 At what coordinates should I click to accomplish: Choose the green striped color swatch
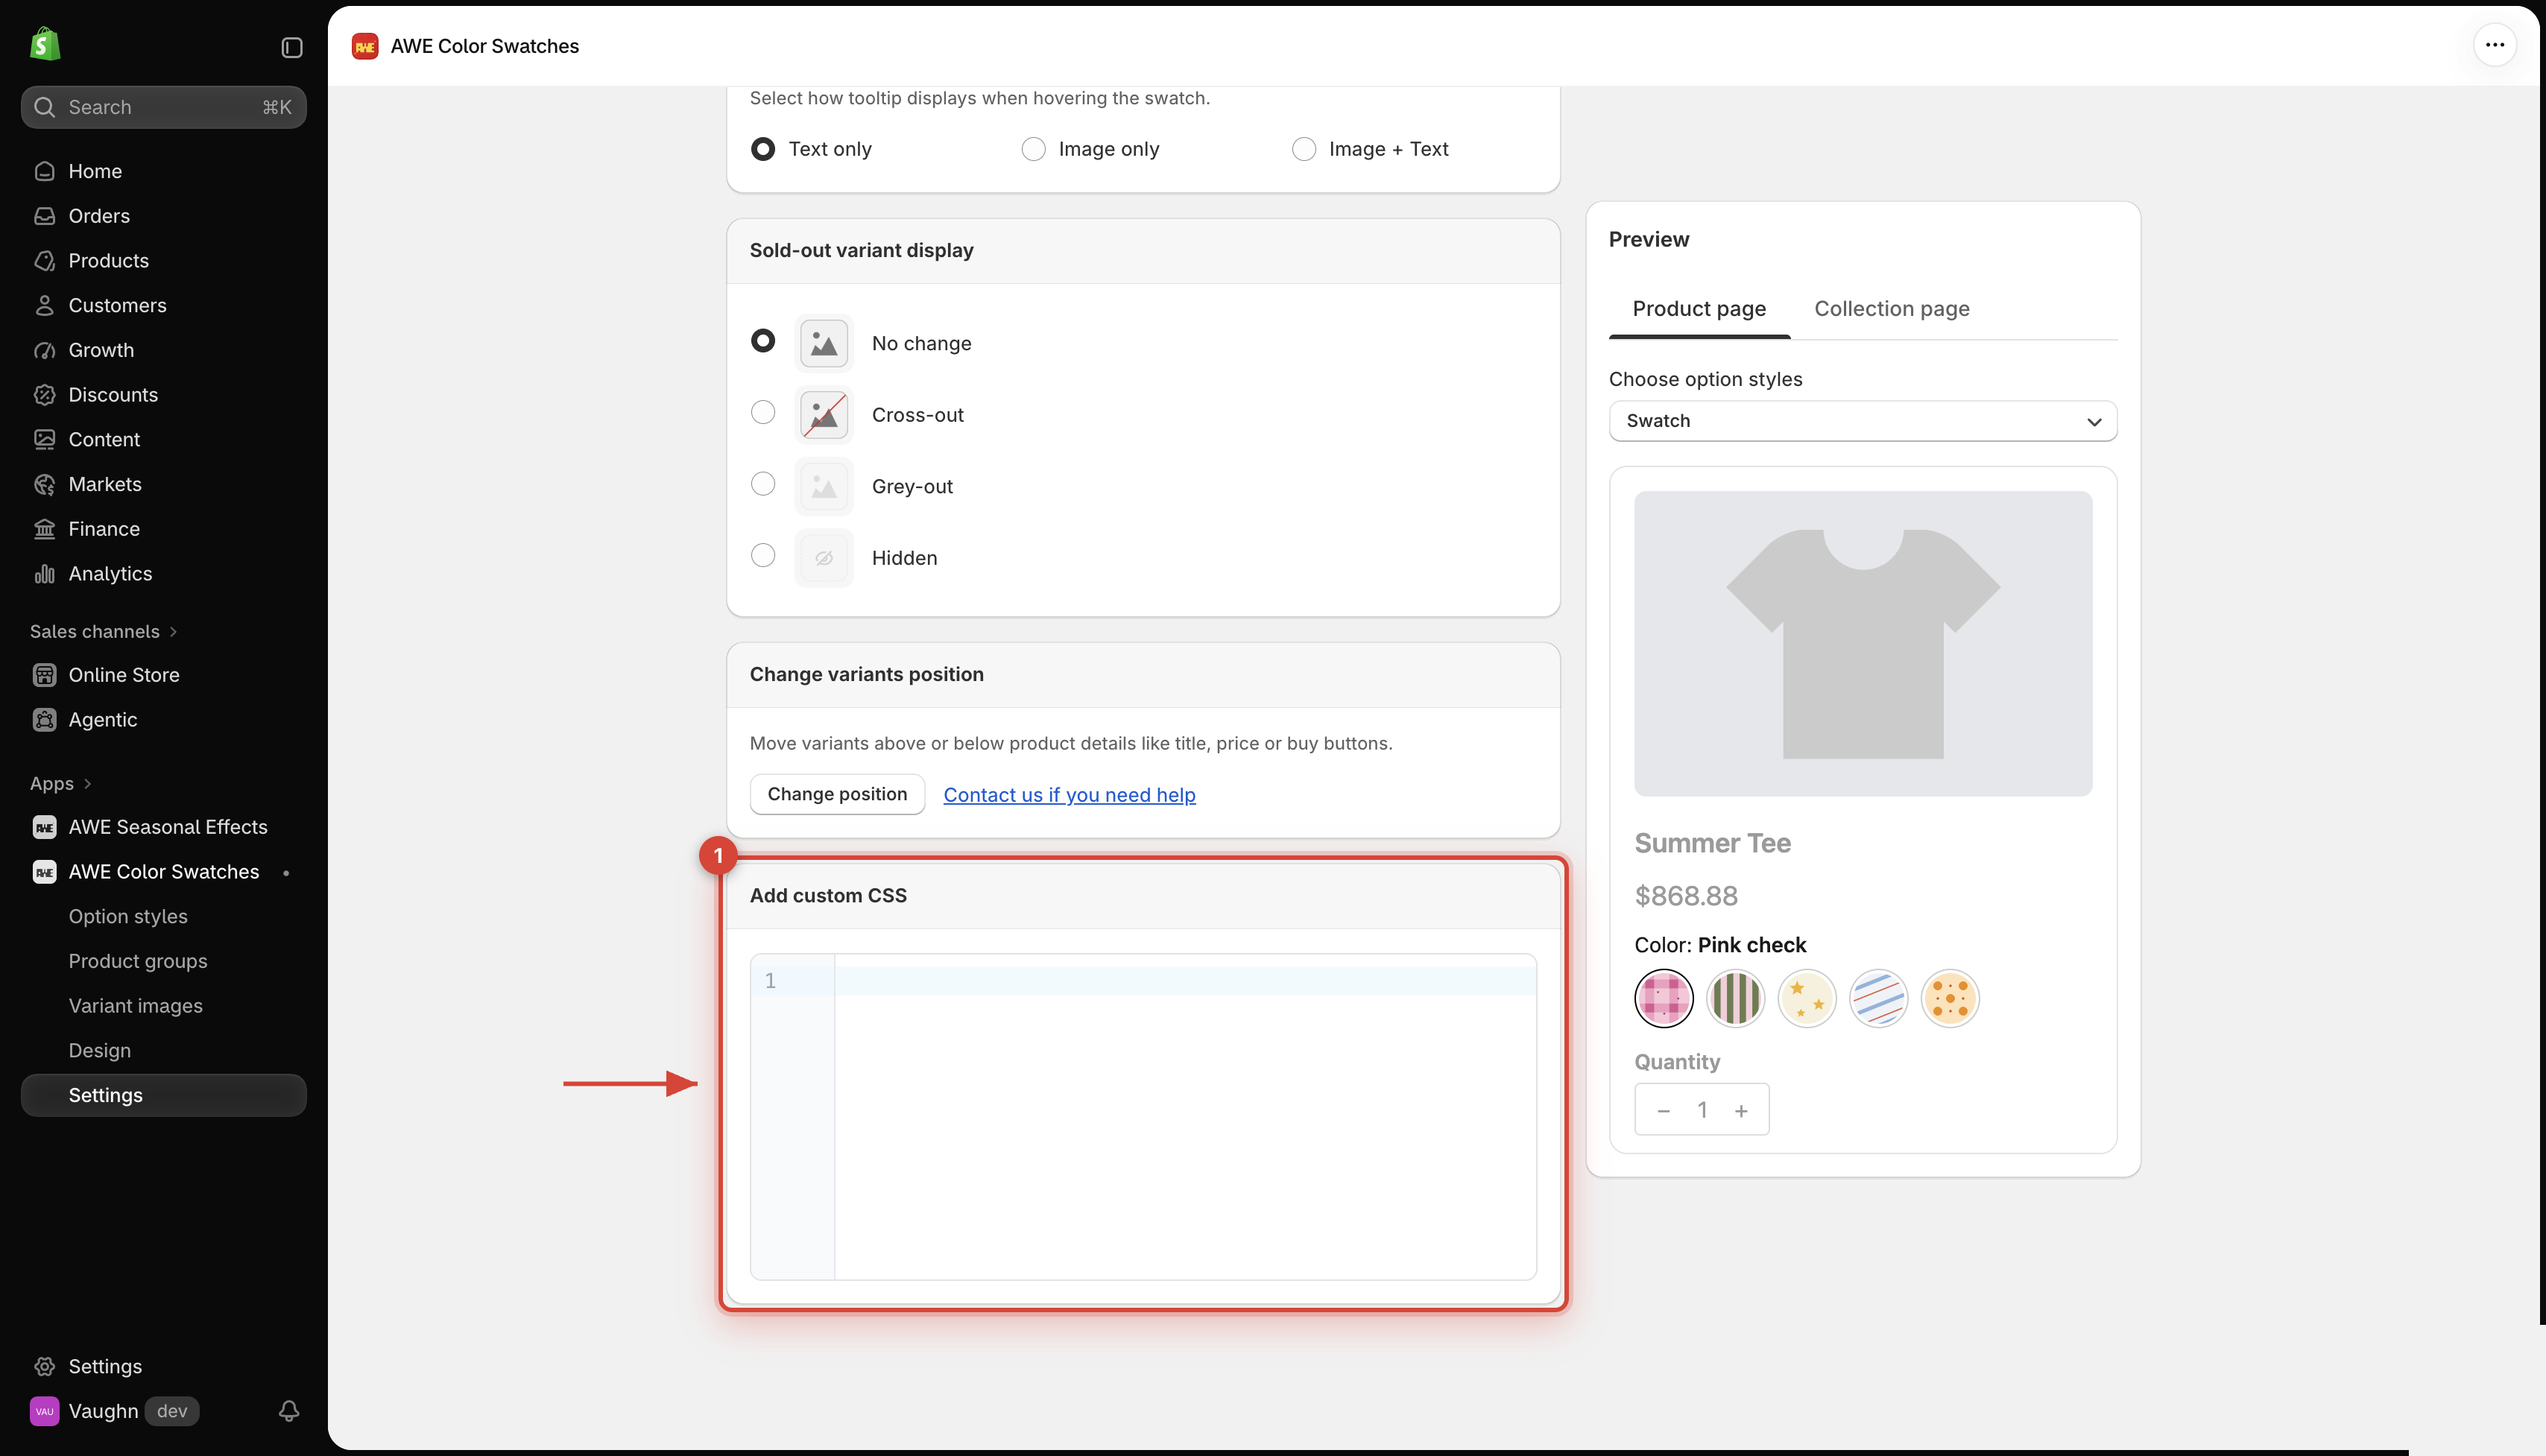click(x=1735, y=998)
